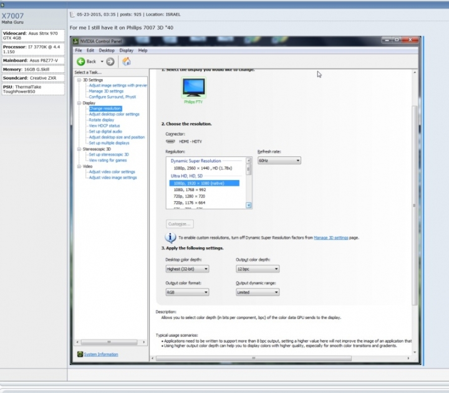This screenshot has width=449, height=393.
Task: Choose 1080i, 1768 × 992 resolution
Action: click(190, 189)
